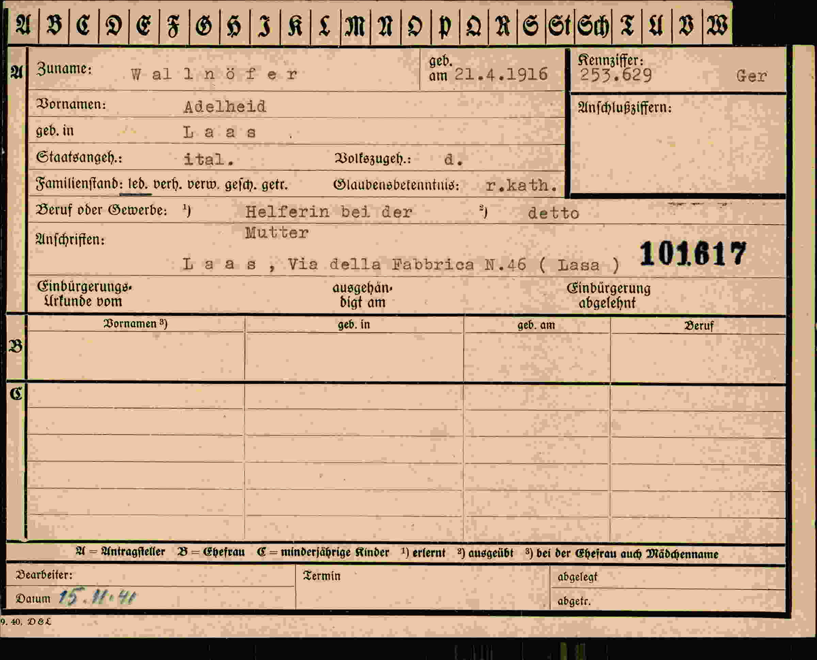Click the "Anschlußziffern:" label
The width and height of the screenshot is (817, 660).
pos(625,108)
